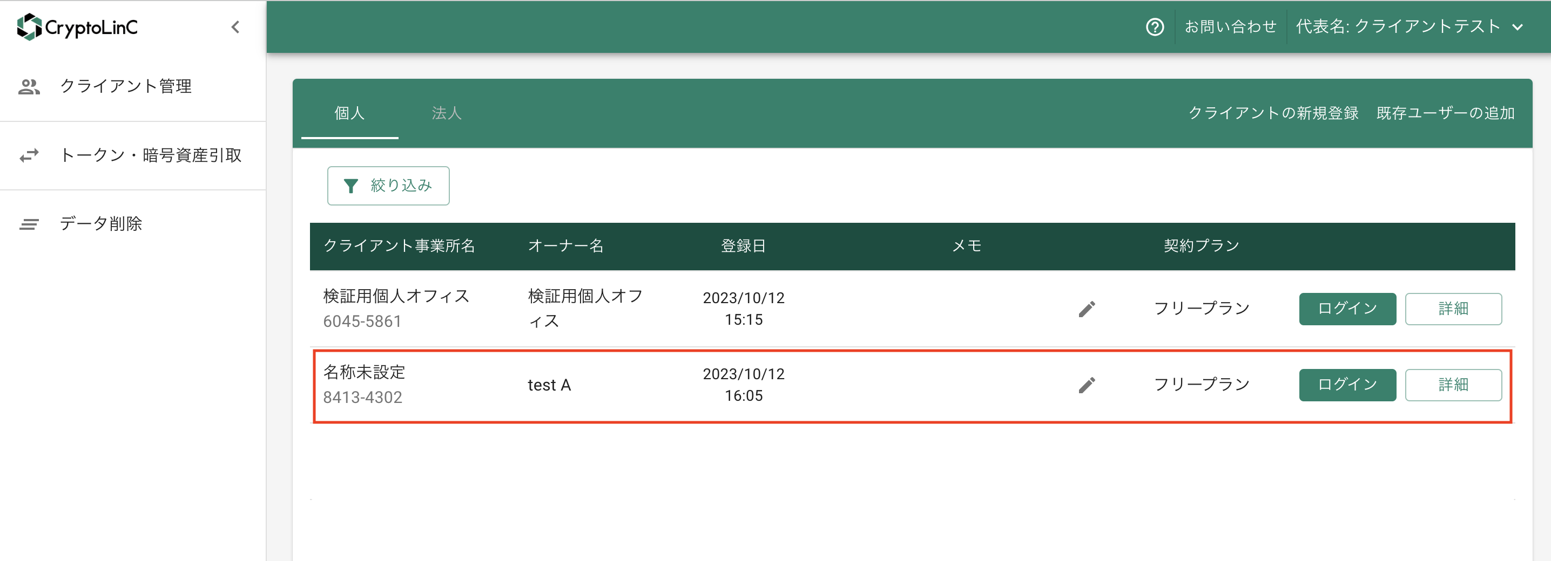
Task: Open お問い合わせ link in header
Action: coord(1230,26)
